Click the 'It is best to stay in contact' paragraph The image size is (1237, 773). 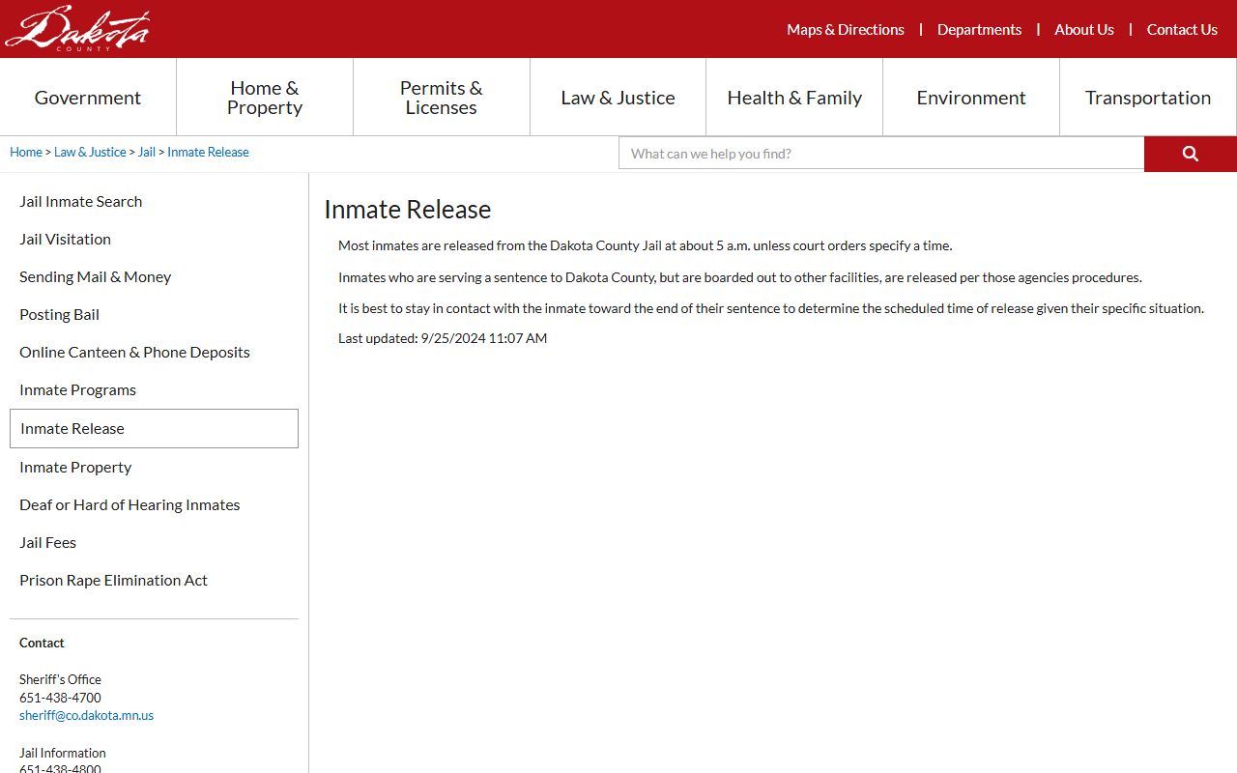pyautogui.click(x=771, y=309)
